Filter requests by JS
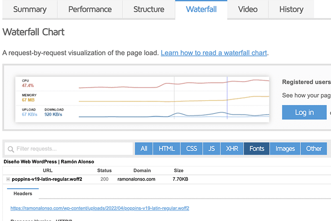331x221 pixels. pos(212,148)
